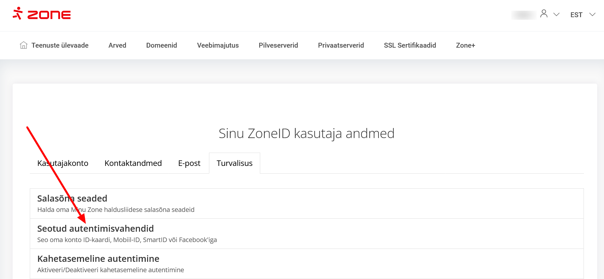Open the Domeenid section
Viewport: 604px width, 279px height.
pyautogui.click(x=161, y=45)
